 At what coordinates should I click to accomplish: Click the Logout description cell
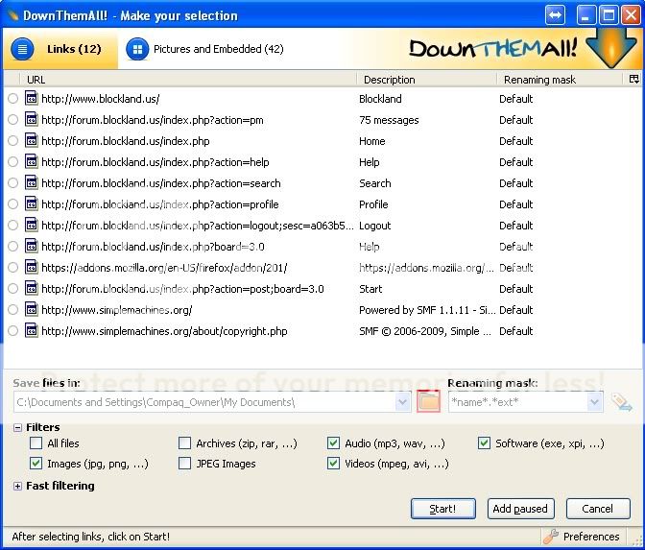374,226
